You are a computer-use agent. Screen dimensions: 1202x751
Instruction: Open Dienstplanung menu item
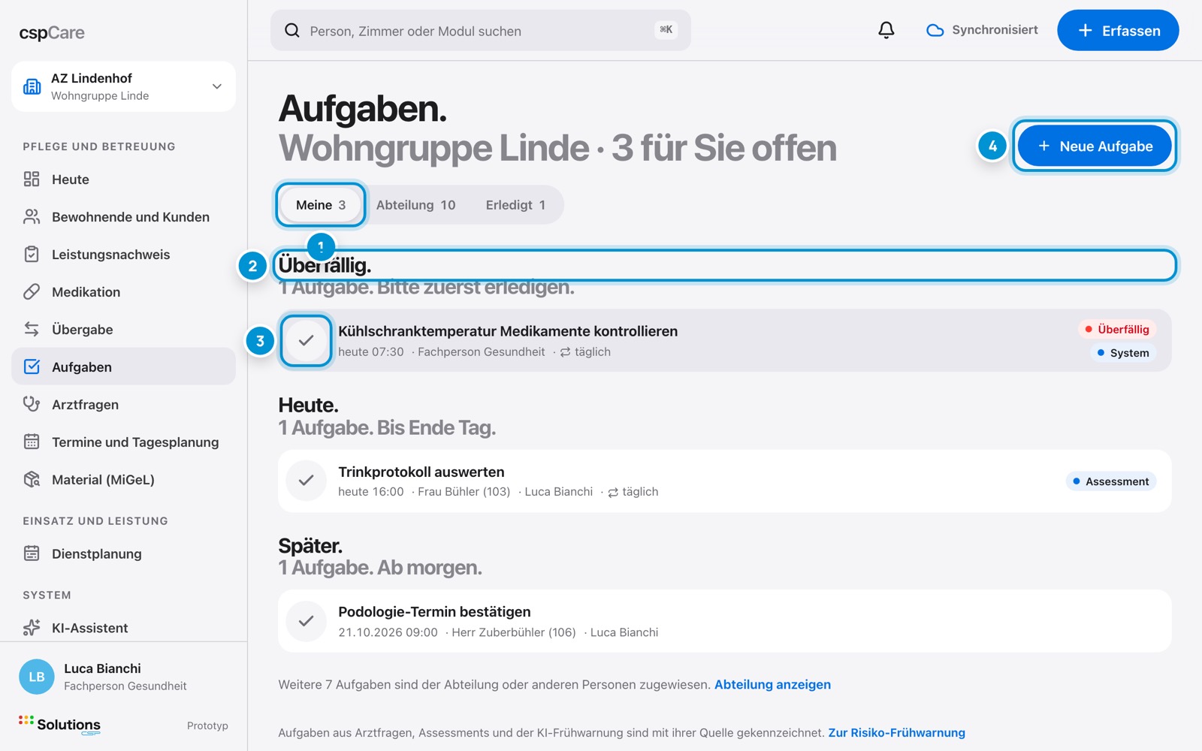tap(123, 553)
